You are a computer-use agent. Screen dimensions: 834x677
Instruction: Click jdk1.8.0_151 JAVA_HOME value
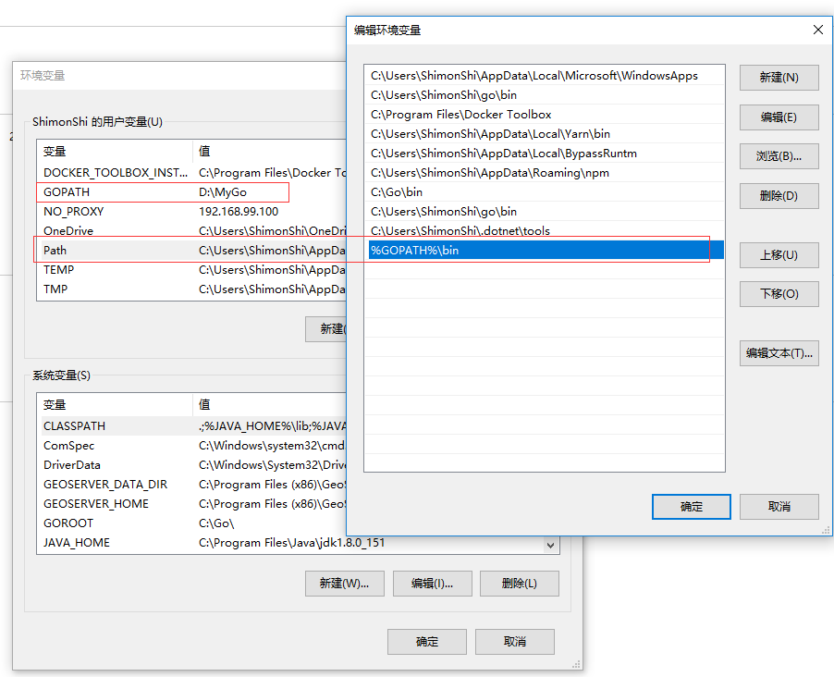point(291,542)
